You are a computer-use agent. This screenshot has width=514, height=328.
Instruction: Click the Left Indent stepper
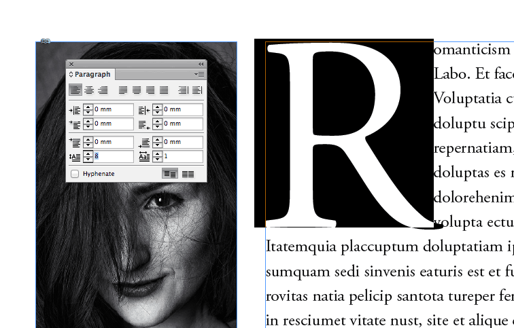pyautogui.click(x=88, y=109)
